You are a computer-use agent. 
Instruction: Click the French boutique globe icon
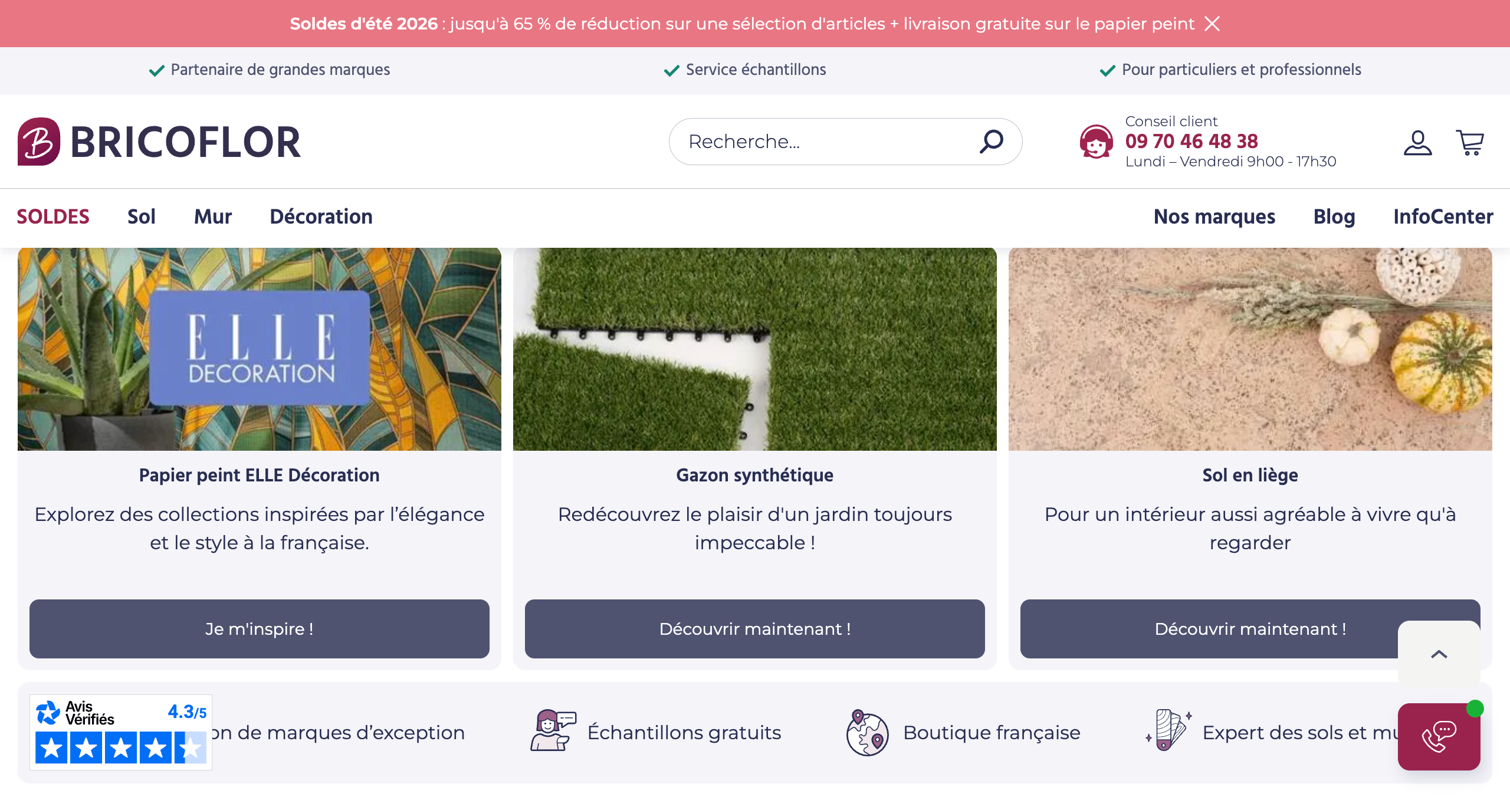(867, 732)
